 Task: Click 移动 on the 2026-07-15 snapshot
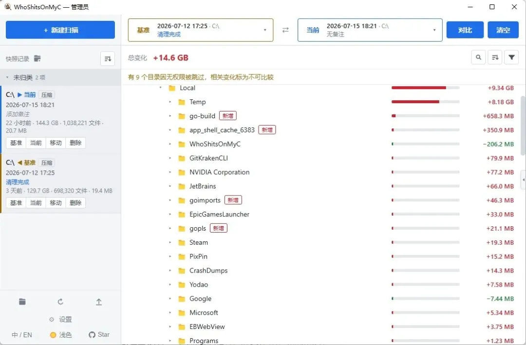(x=56, y=143)
